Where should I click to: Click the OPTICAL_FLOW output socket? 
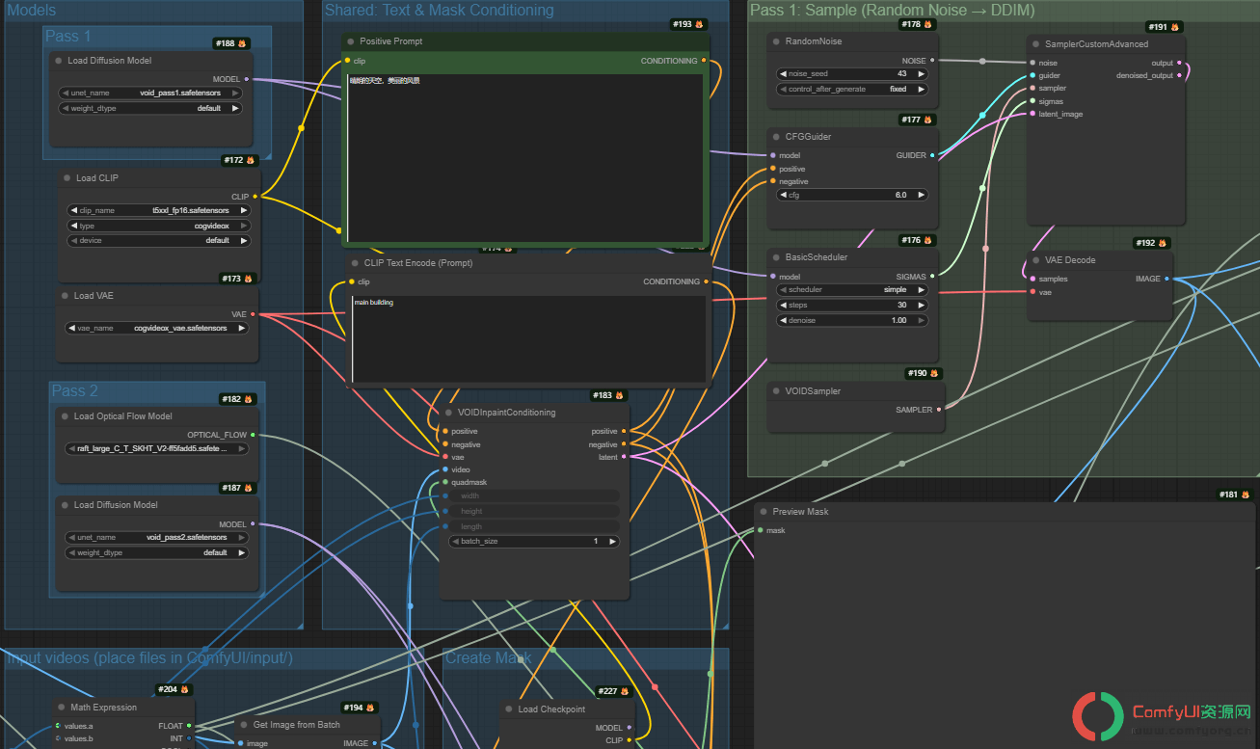click(x=253, y=435)
